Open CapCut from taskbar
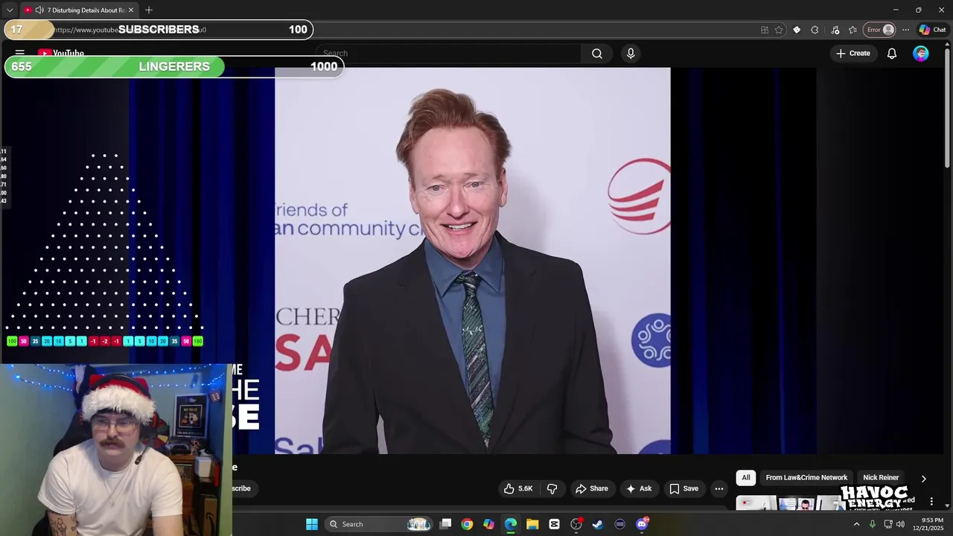 [554, 524]
